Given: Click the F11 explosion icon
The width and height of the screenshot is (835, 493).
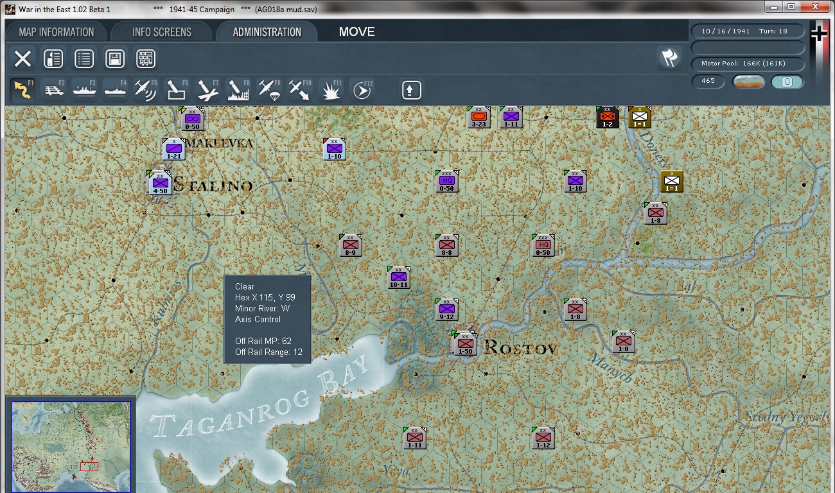Looking at the screenshot, I should point(331,90).
